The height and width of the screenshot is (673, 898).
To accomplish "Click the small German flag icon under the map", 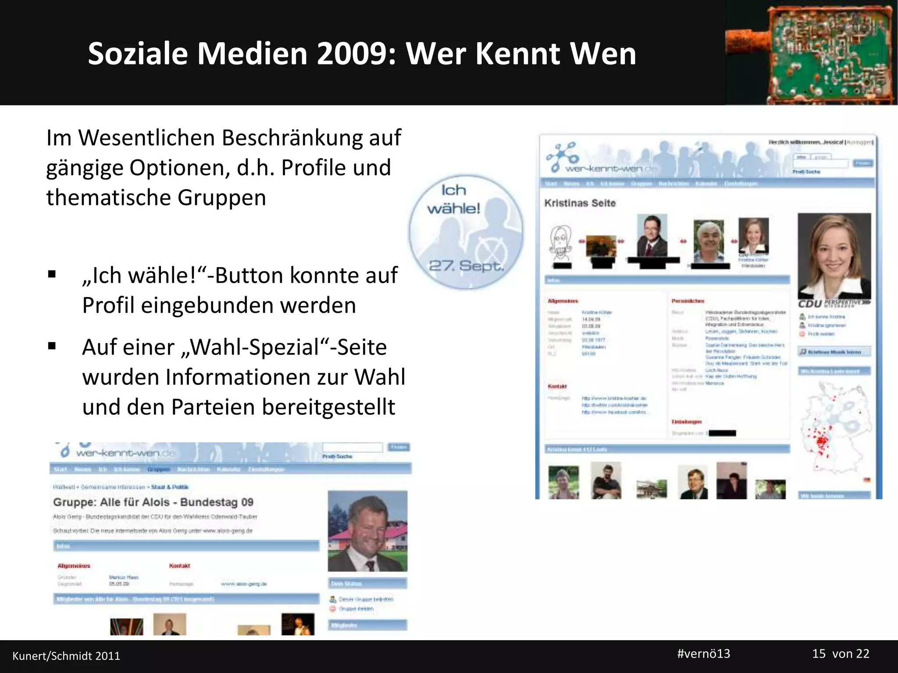I will pos(867,480).
